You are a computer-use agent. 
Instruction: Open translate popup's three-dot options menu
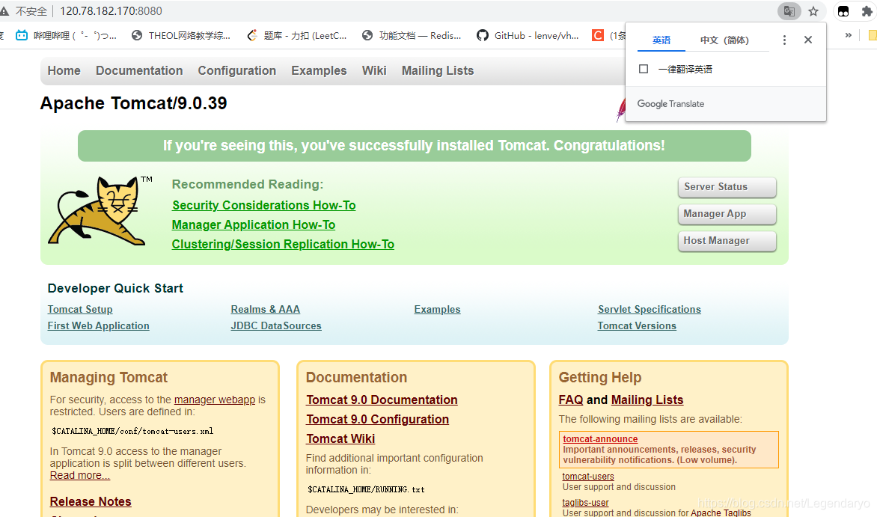(784, 40)
